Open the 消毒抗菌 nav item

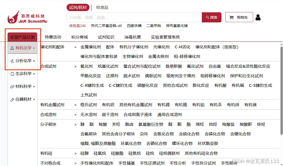tap(133, 37)
